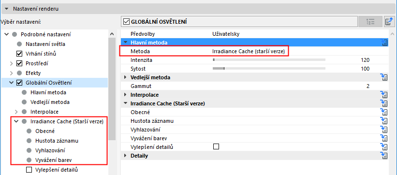Collapse the Hlavní metoda section
Screen dimensions: 397x175
[x=125, y=43]
